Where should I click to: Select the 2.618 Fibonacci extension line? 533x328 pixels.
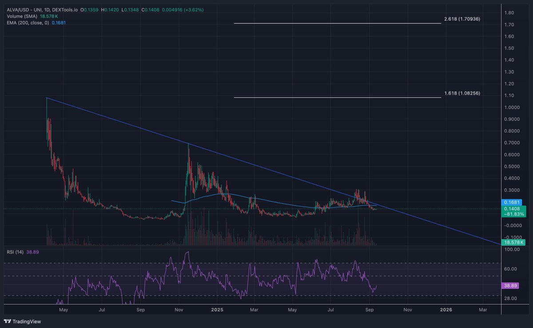[x=338, y=23]
